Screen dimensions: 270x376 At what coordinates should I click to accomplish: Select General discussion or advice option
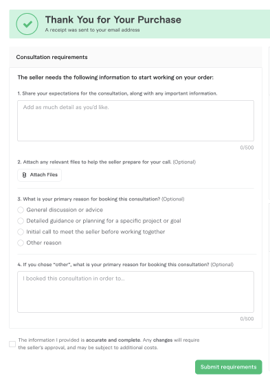[21, 210]
